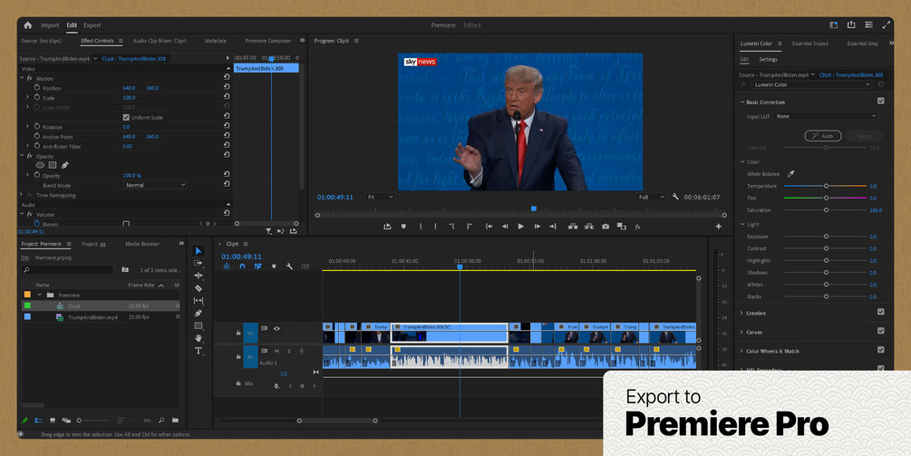Switch to Audio Clip Mixer tab
911x456 pixels.
[x=160, y=41]
